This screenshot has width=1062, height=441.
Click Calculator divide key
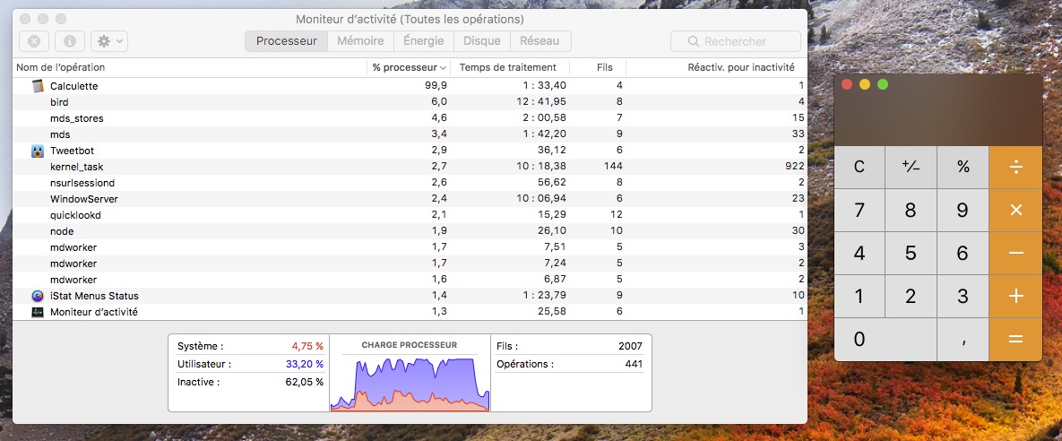click(x=1016, y=167)
